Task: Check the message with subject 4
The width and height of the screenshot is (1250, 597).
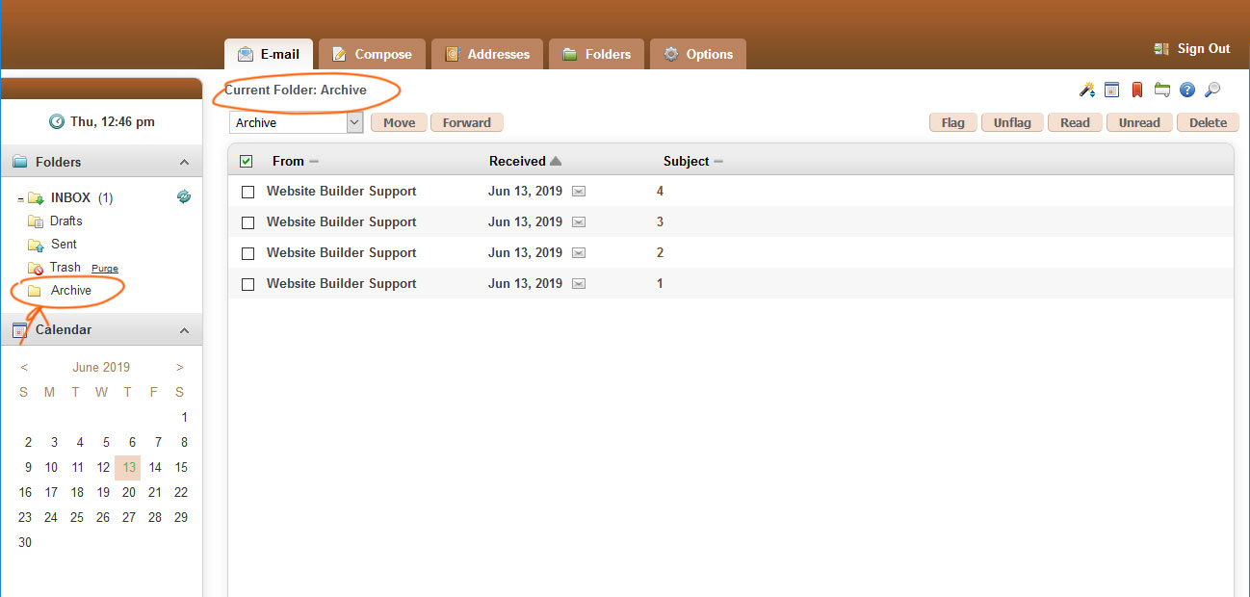Action: [x=247, y=192]
